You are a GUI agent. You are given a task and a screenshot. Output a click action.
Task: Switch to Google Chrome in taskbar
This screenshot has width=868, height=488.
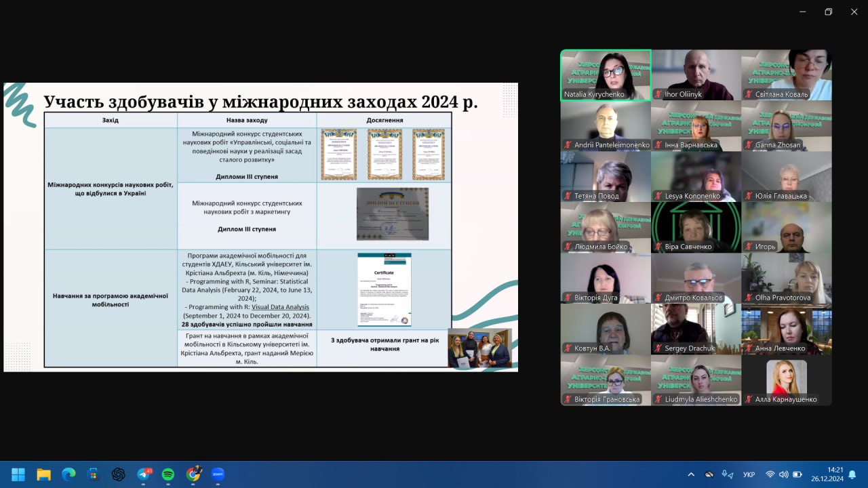tap(194, 474)
